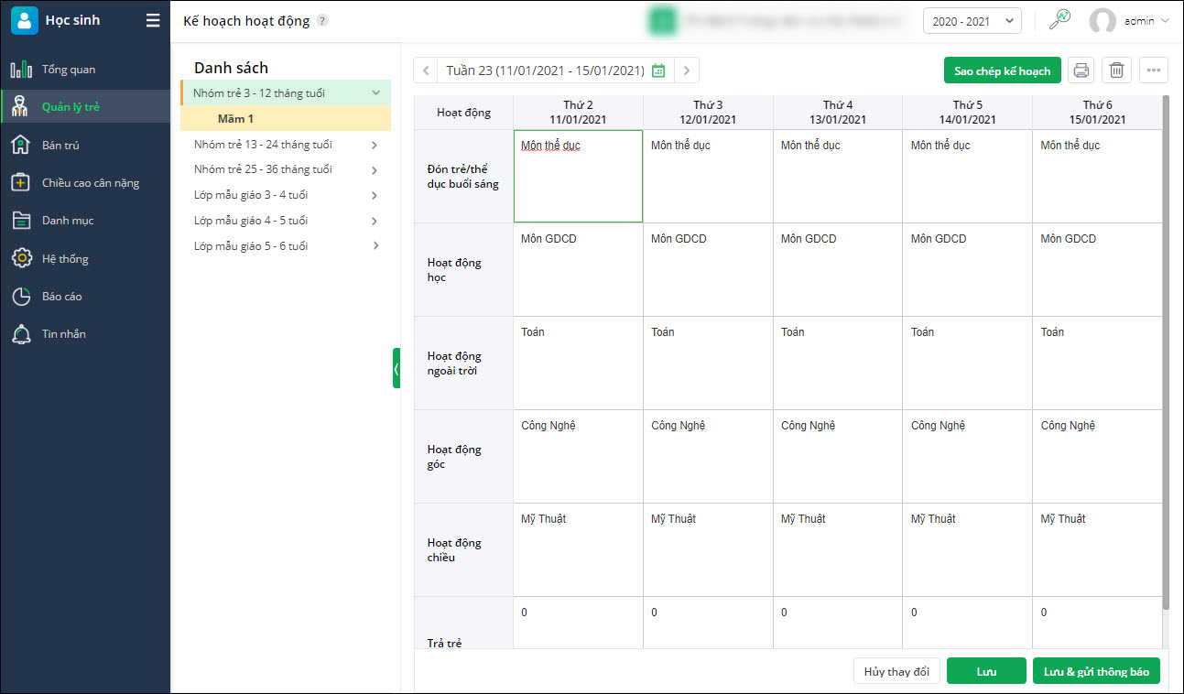Screen dimensions: 1184x694
Task: Click Thứ 6 Mỹ Thuật cell
Action: point(1097,550)
